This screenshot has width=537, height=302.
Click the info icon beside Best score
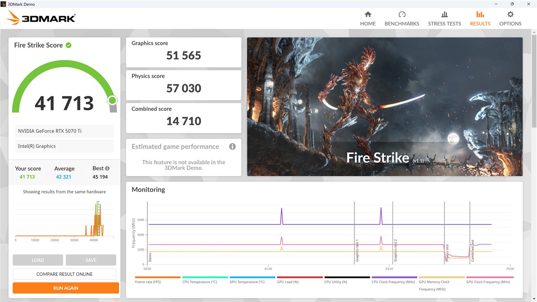[107, 169]
